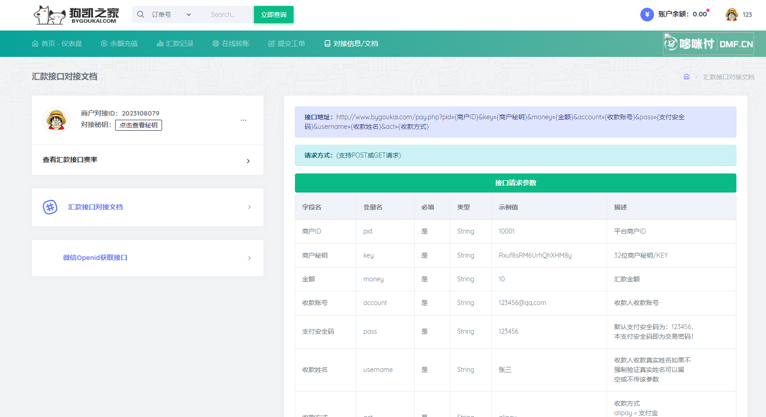Click 点击查看秘钥 button
The width and height of the screenshot is (766, 417).
tap(138, 125)
